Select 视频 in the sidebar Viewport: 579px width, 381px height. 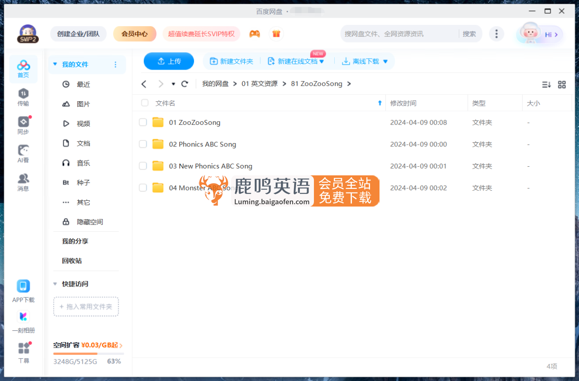click(84, 124)
